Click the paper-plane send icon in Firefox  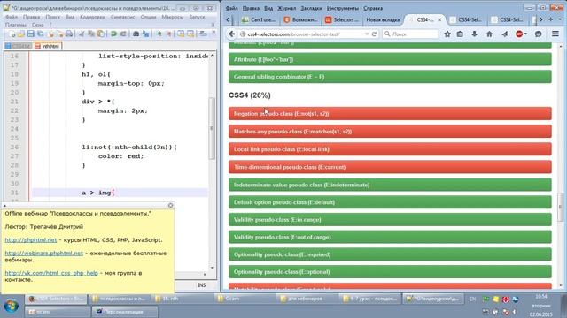[504, 34]
